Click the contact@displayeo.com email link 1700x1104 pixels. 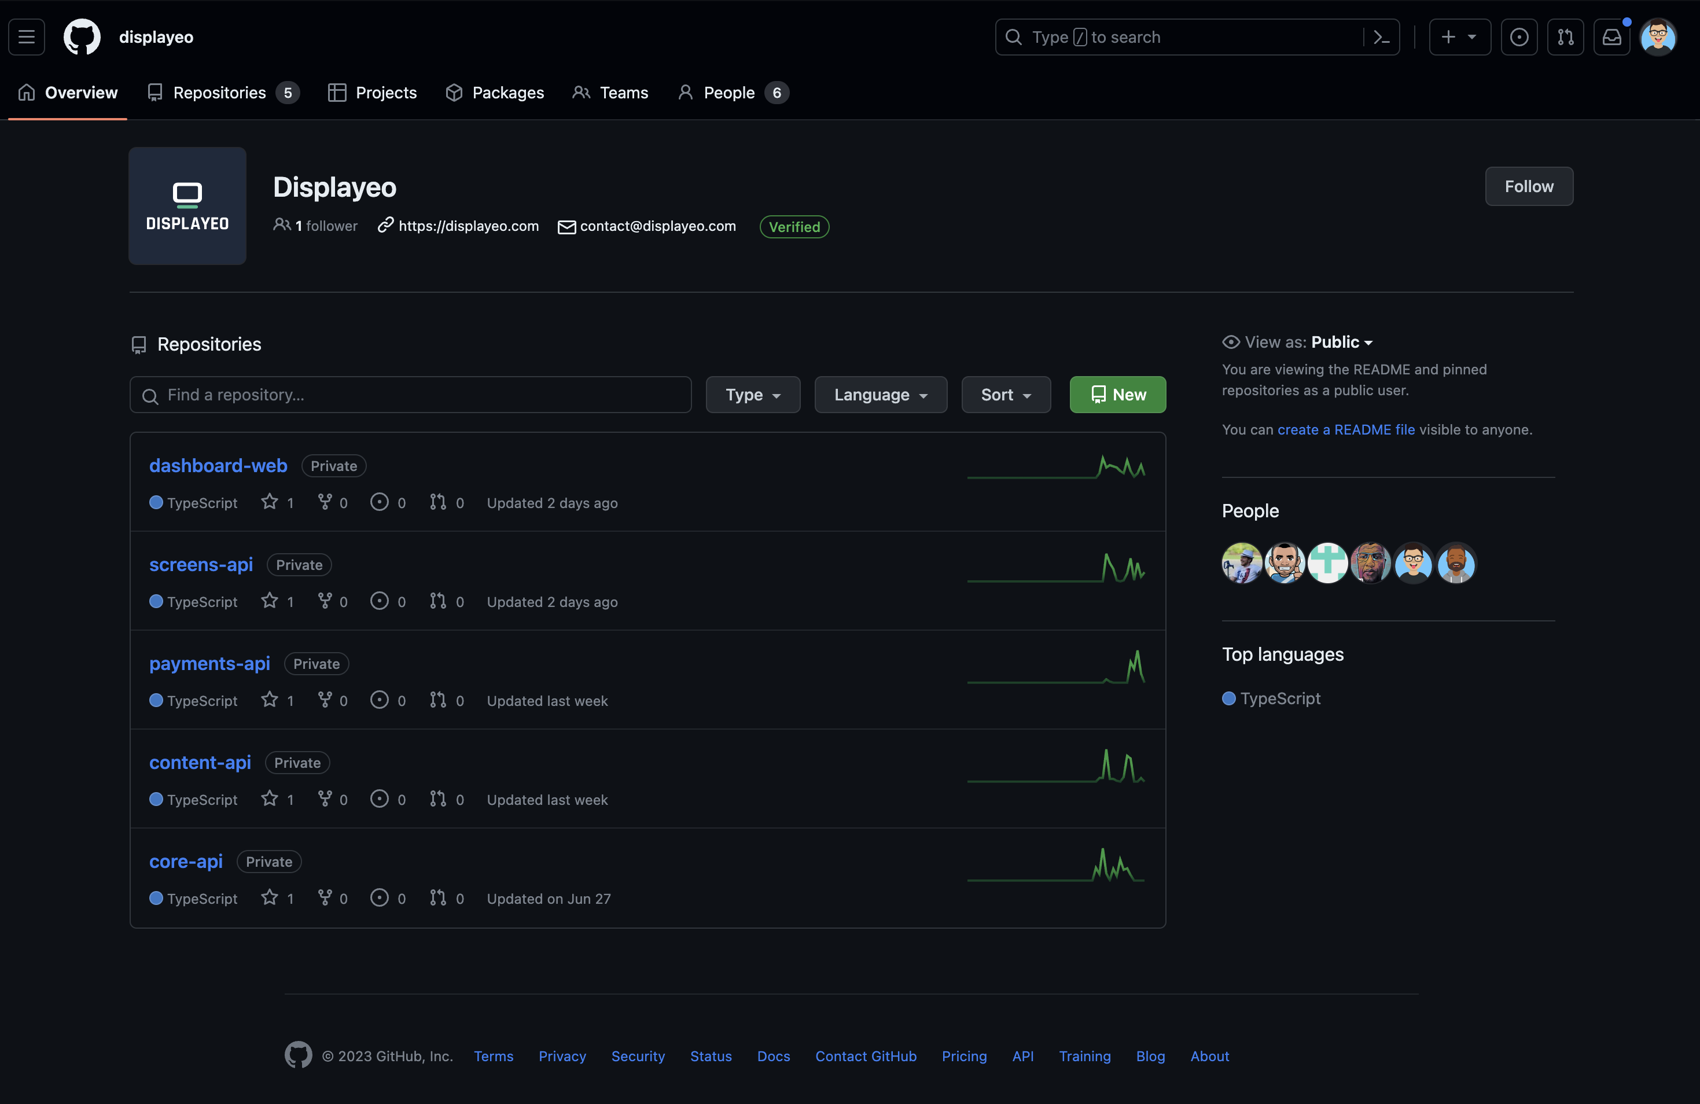tap(658, 226)
